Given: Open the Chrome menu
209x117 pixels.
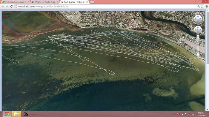Looking at the screenshot, I should 207,6.
